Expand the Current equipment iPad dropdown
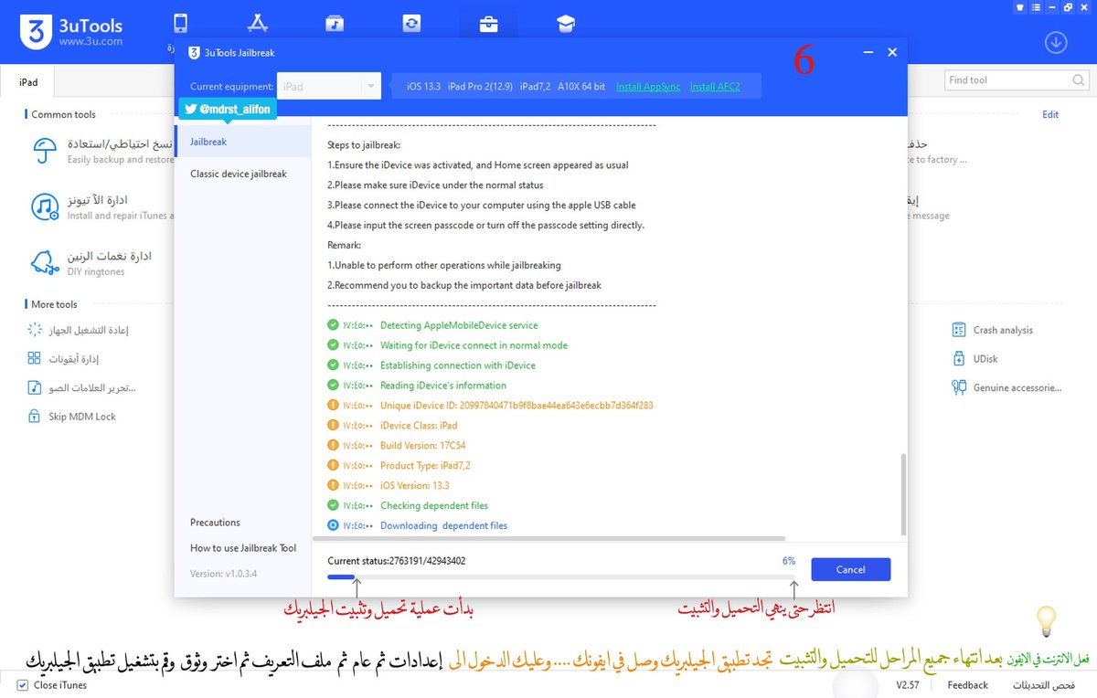1097x698 pixels. (329, 86)
